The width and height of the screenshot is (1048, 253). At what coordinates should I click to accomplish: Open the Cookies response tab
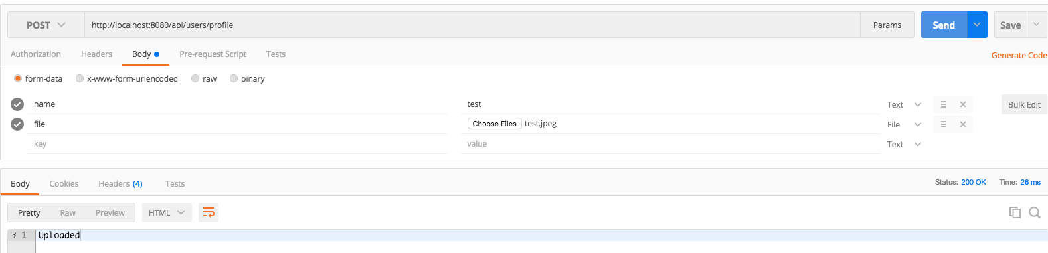(64, 184)
